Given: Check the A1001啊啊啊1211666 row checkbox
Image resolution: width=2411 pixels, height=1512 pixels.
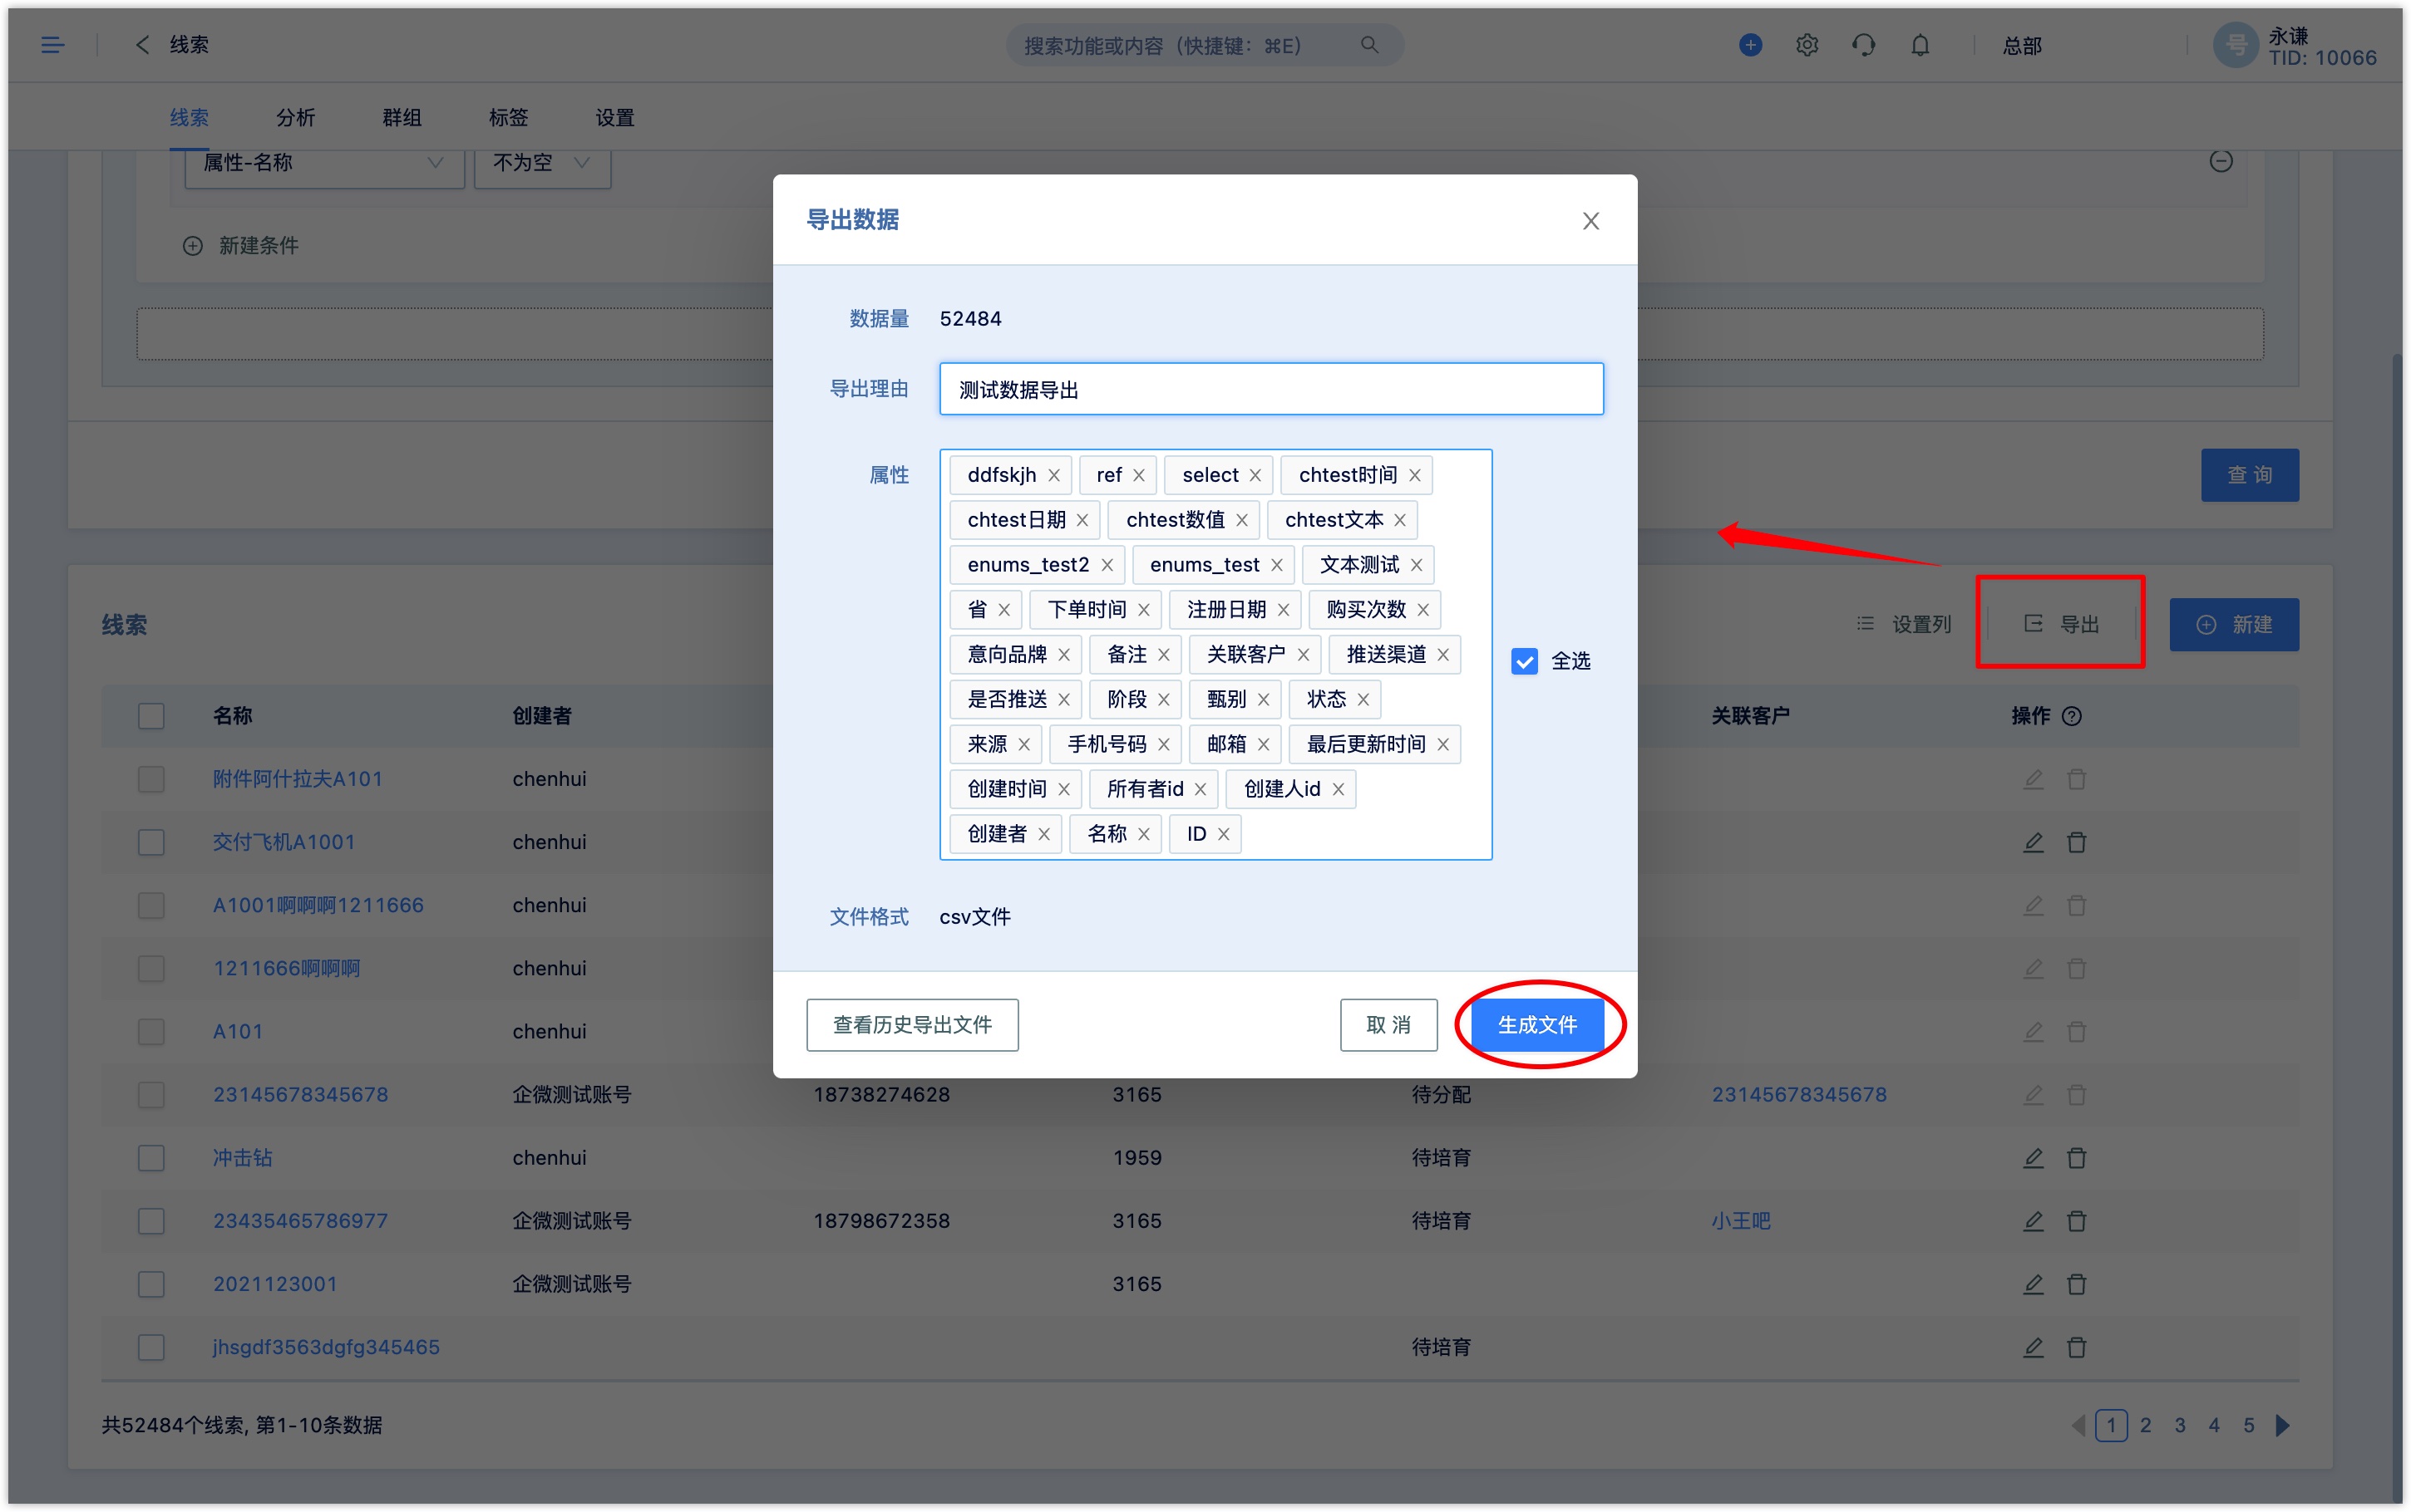Looking at the screenshot, I should 151,905.
